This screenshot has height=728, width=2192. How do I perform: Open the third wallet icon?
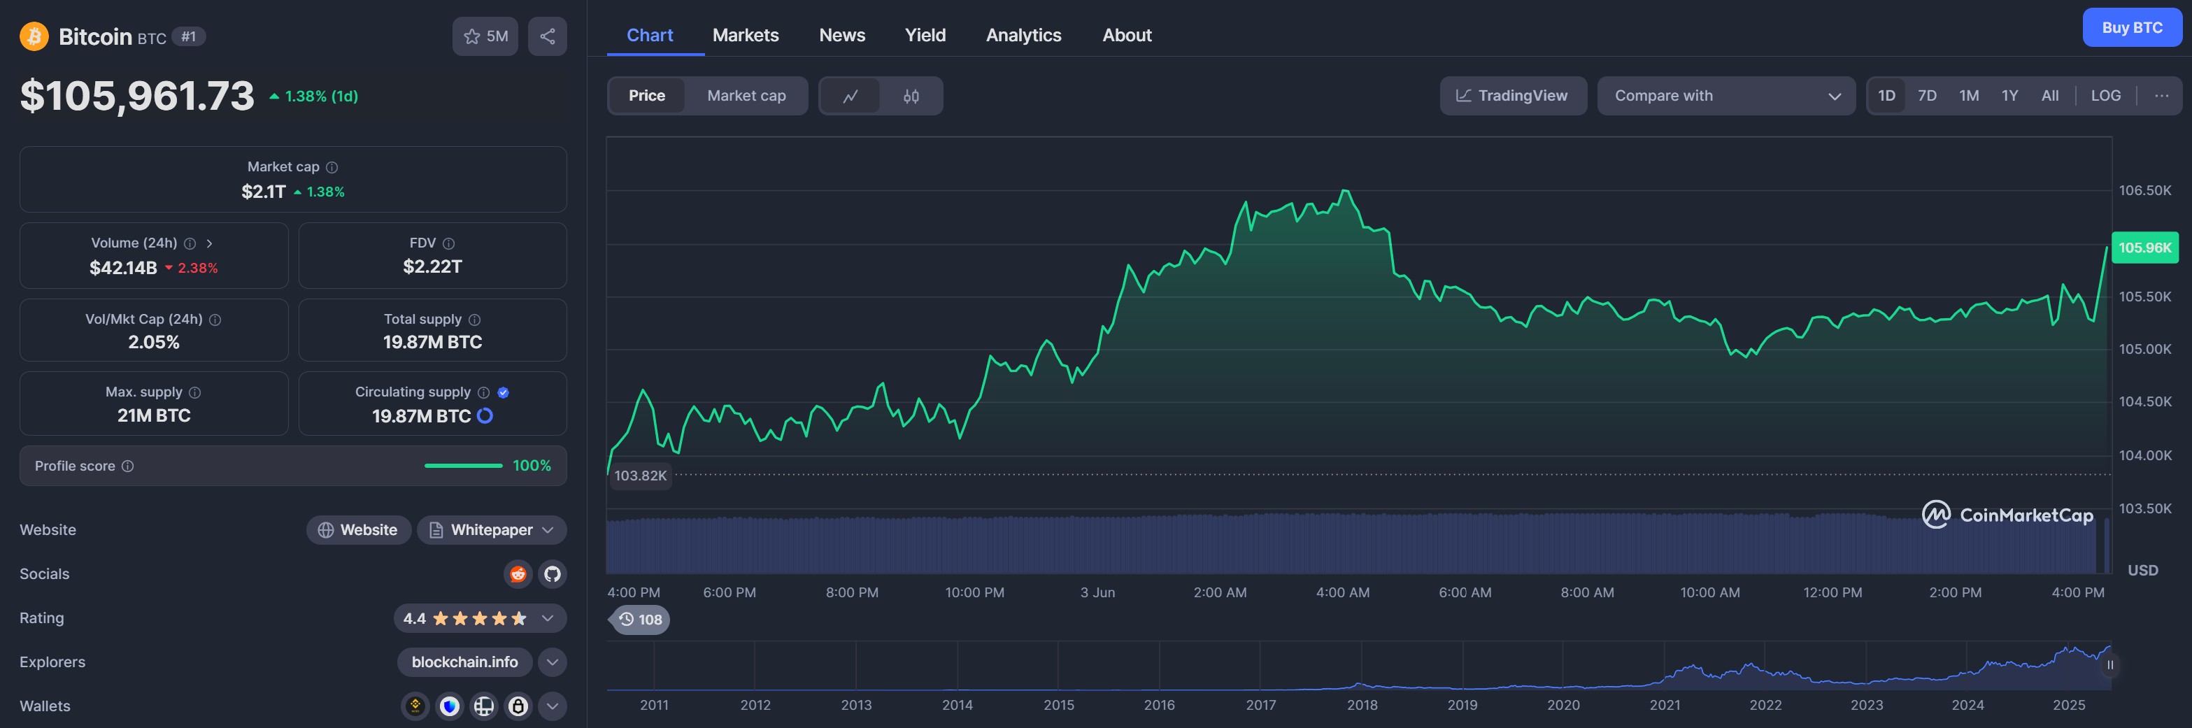tap(483, 706)
